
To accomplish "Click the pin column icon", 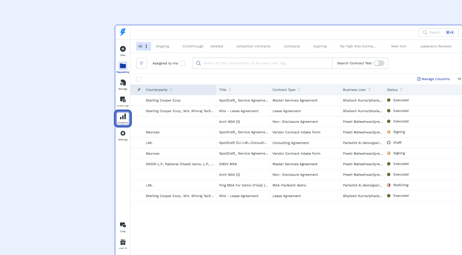I will coord(139,90).
